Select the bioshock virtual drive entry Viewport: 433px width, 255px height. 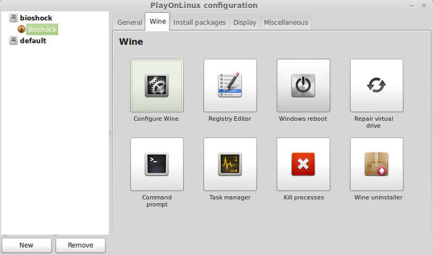click(36, 18)
